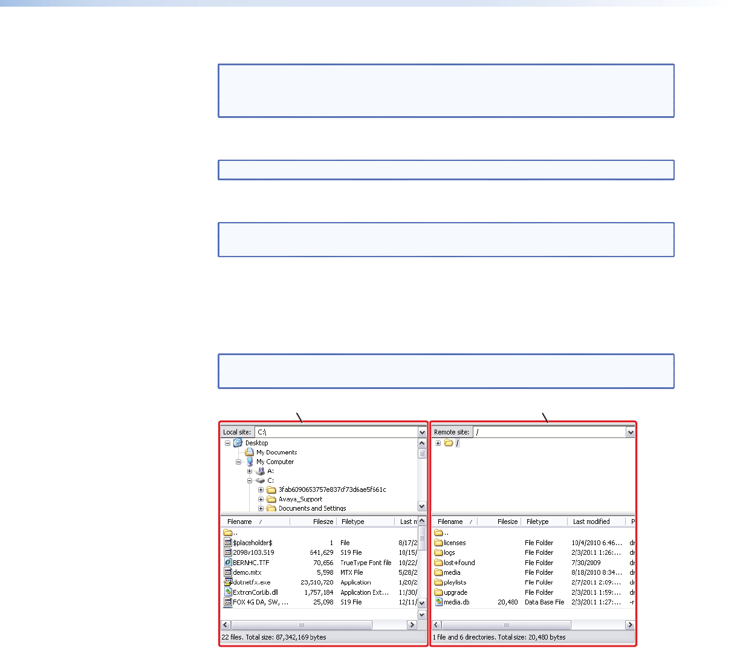
Task: Click the C: drive icon
Action: click(260, 480)
